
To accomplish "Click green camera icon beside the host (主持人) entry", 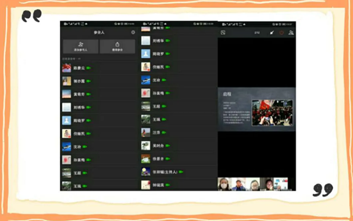I will pos(181,172).
